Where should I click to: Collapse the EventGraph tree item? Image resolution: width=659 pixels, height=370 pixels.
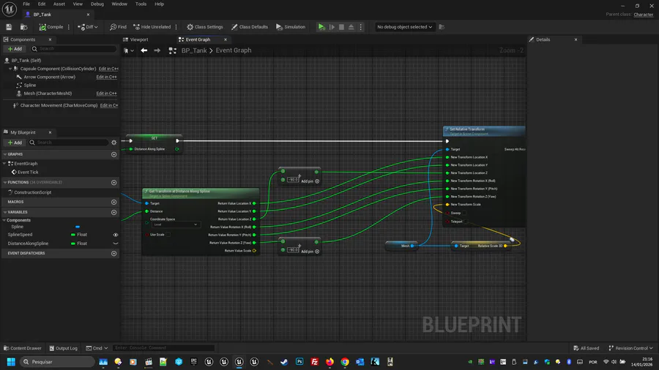click(x=4, y=164)
